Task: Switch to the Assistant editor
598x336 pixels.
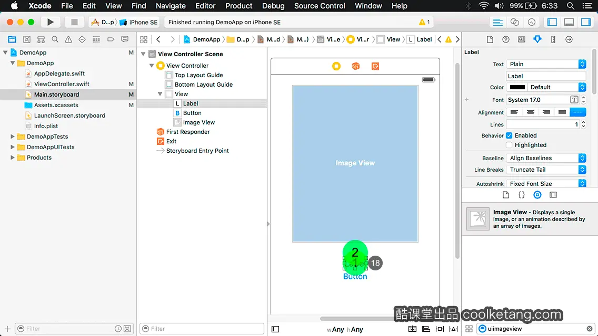Action: click(514, 22)
